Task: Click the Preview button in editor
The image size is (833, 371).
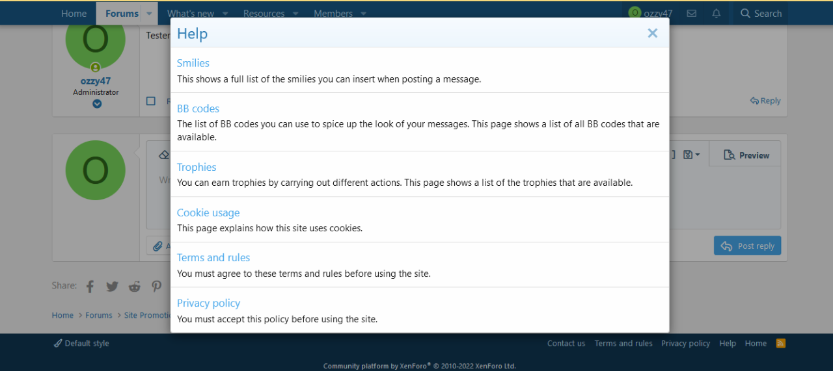Action: click(x=746, y=155)
